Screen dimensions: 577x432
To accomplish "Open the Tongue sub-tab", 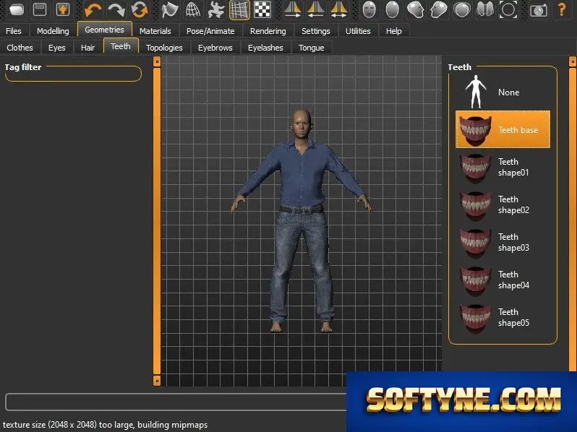I will 312,48.
